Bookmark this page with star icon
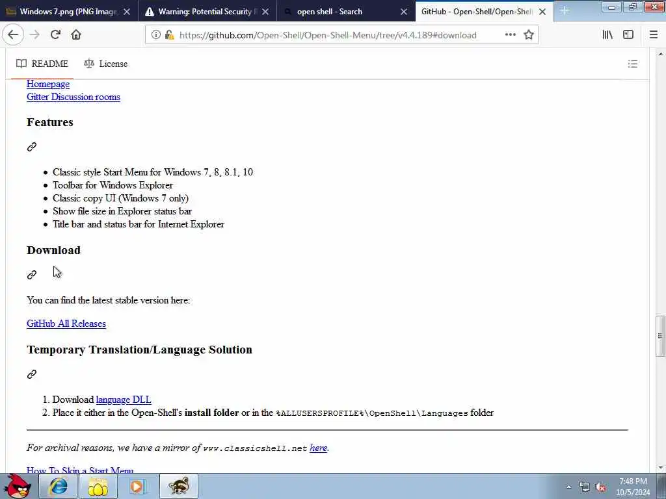This screenshot has width=666, height=499. point(528,35)
